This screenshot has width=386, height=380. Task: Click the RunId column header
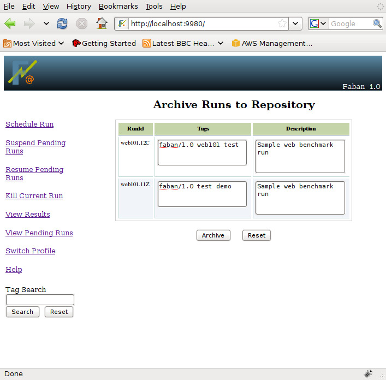135,129
